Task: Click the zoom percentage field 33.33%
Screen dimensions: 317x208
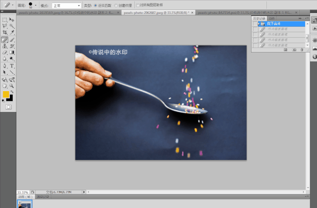Action: click(22, 191)
